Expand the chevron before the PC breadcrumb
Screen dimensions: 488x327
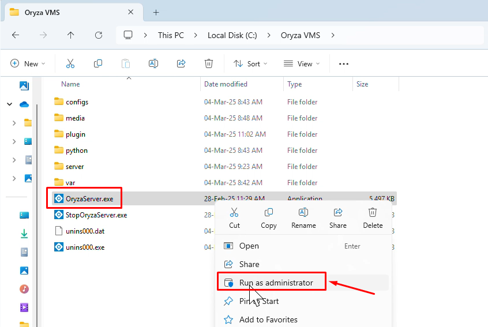click(x=145, y=35)
